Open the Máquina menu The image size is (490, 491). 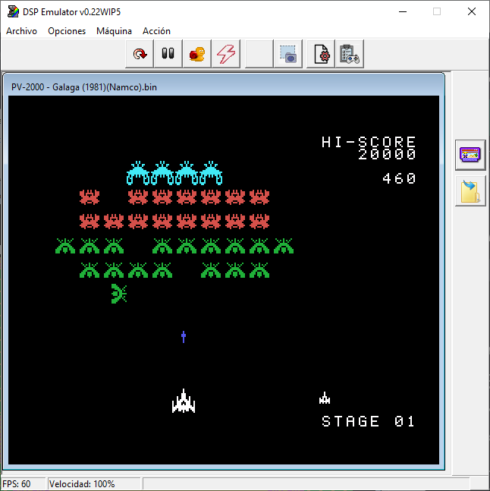114,31
